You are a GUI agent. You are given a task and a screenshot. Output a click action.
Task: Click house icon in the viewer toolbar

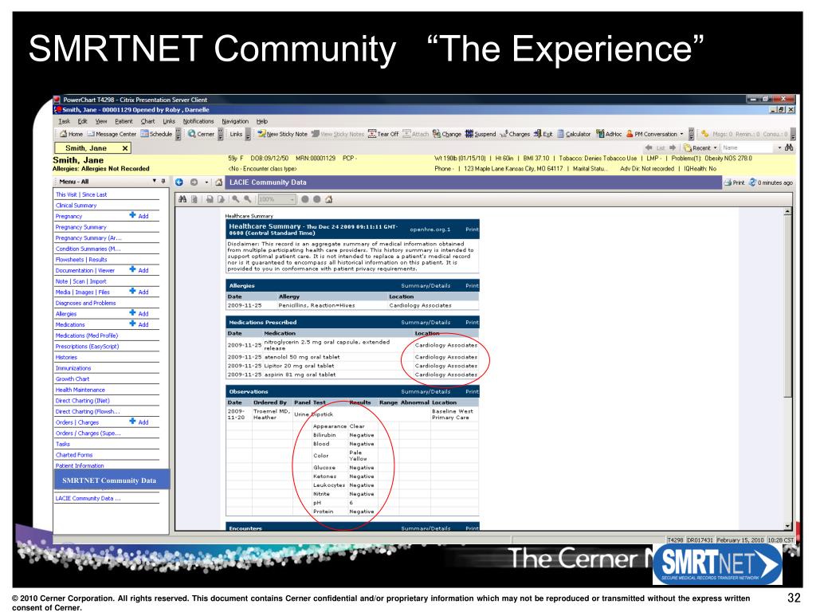(329, 199)
